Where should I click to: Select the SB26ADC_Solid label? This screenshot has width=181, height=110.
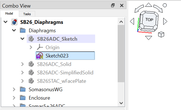54,64
